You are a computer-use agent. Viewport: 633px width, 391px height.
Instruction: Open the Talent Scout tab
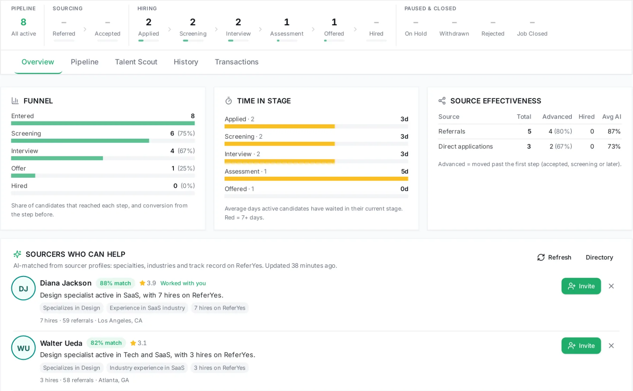(136, 62)
